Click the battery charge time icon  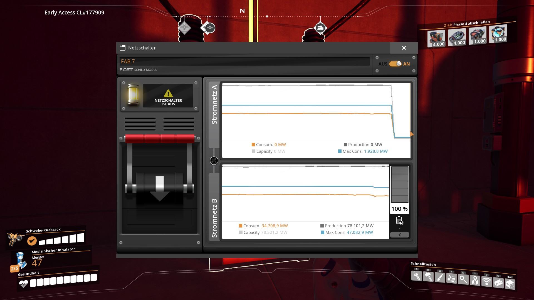(399, 221)
